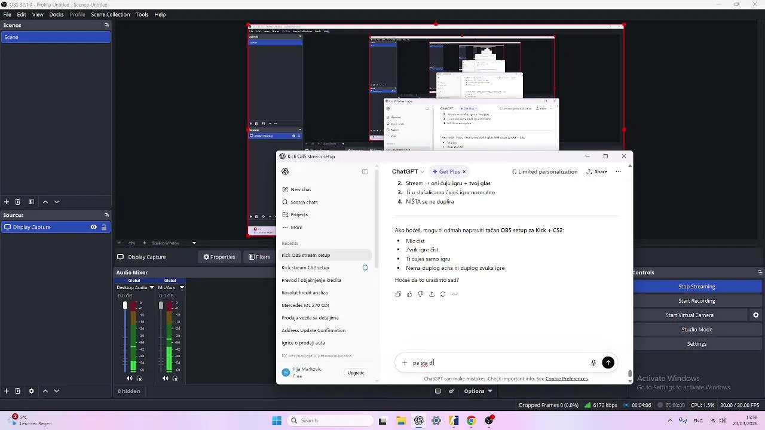Mute Mic/Aux speaker

coord(165,378)
